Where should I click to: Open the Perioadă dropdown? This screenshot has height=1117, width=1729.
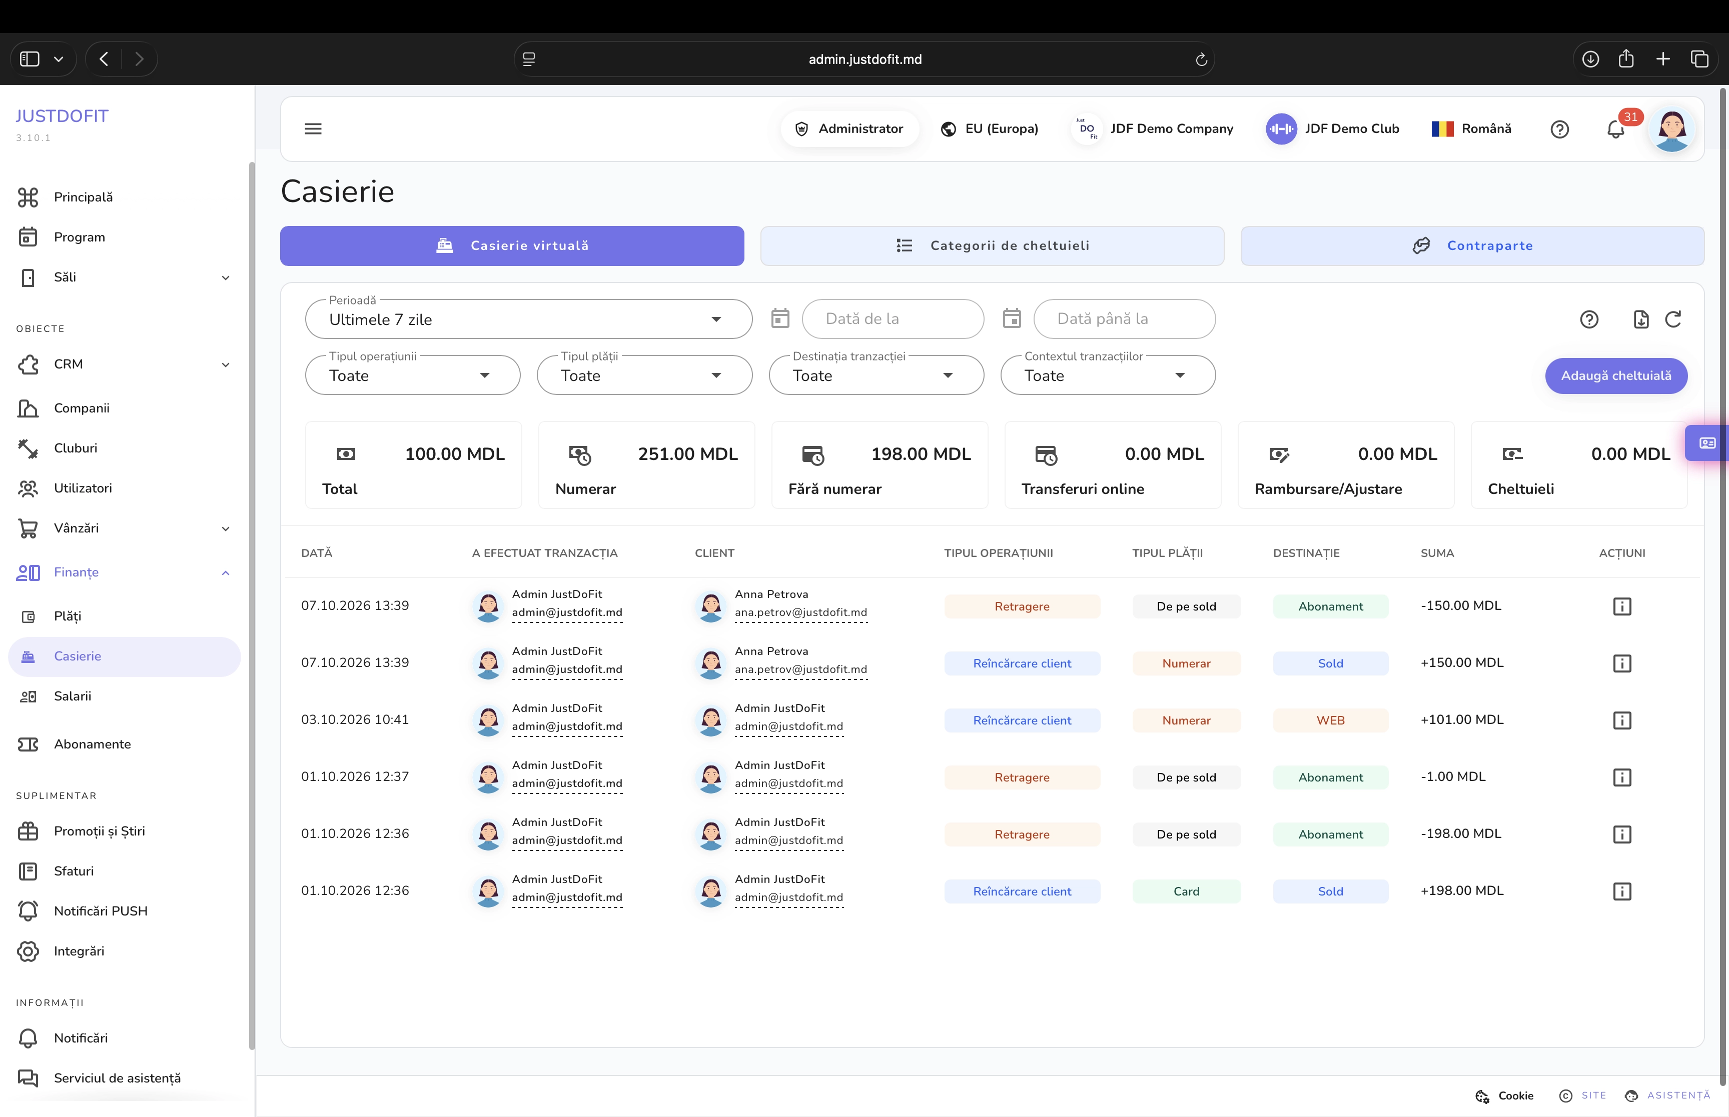click(528, 319)
